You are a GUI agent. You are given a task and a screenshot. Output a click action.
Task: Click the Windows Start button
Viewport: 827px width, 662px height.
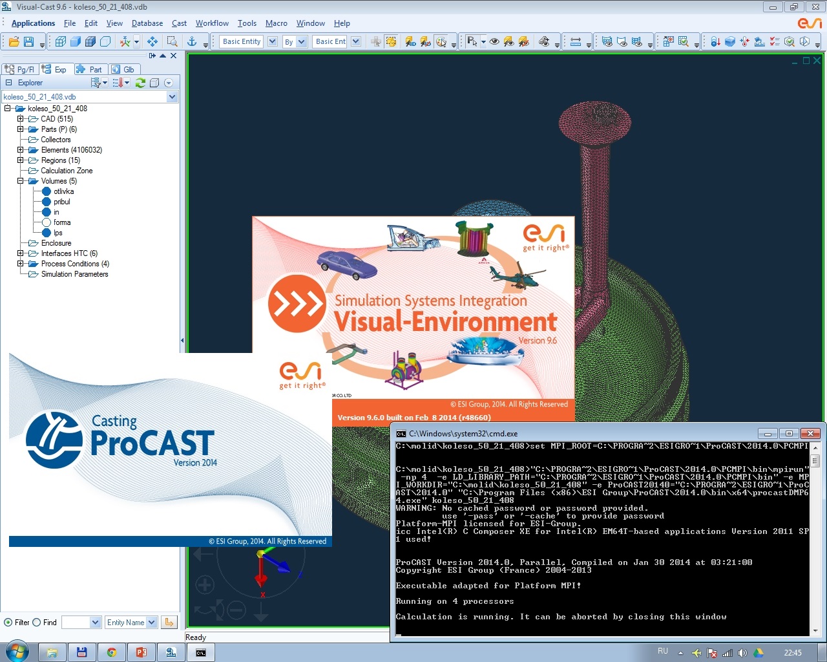tap(16, 652)
